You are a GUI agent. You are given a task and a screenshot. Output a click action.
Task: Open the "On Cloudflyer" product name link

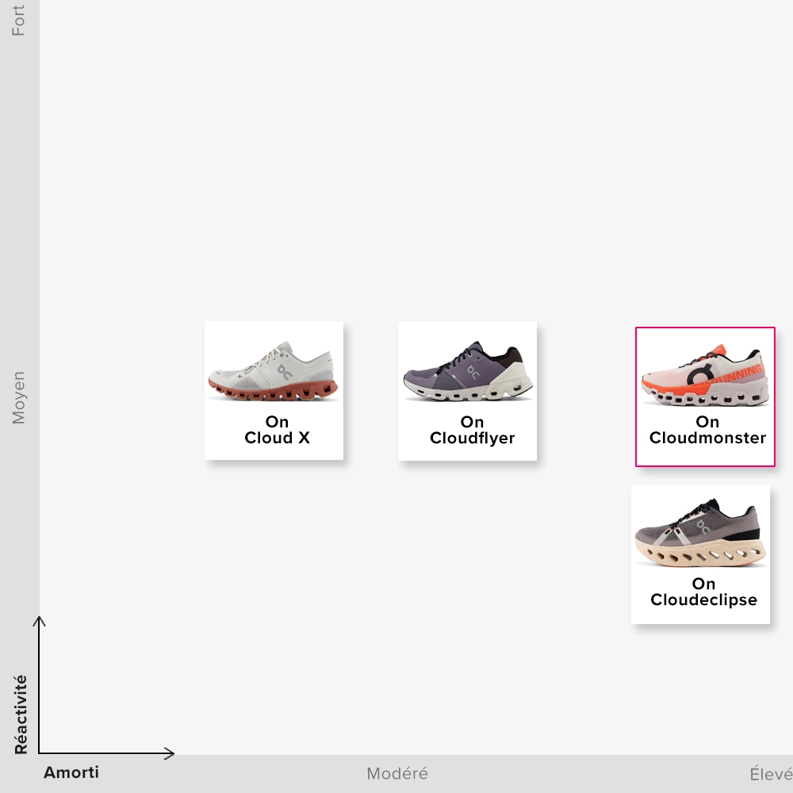click(x=472, y=430)
